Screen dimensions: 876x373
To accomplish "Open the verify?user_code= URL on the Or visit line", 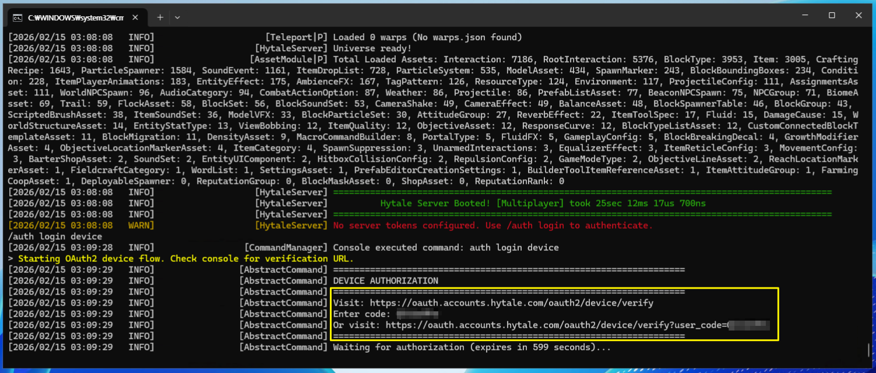I will [x=578, y=325].
